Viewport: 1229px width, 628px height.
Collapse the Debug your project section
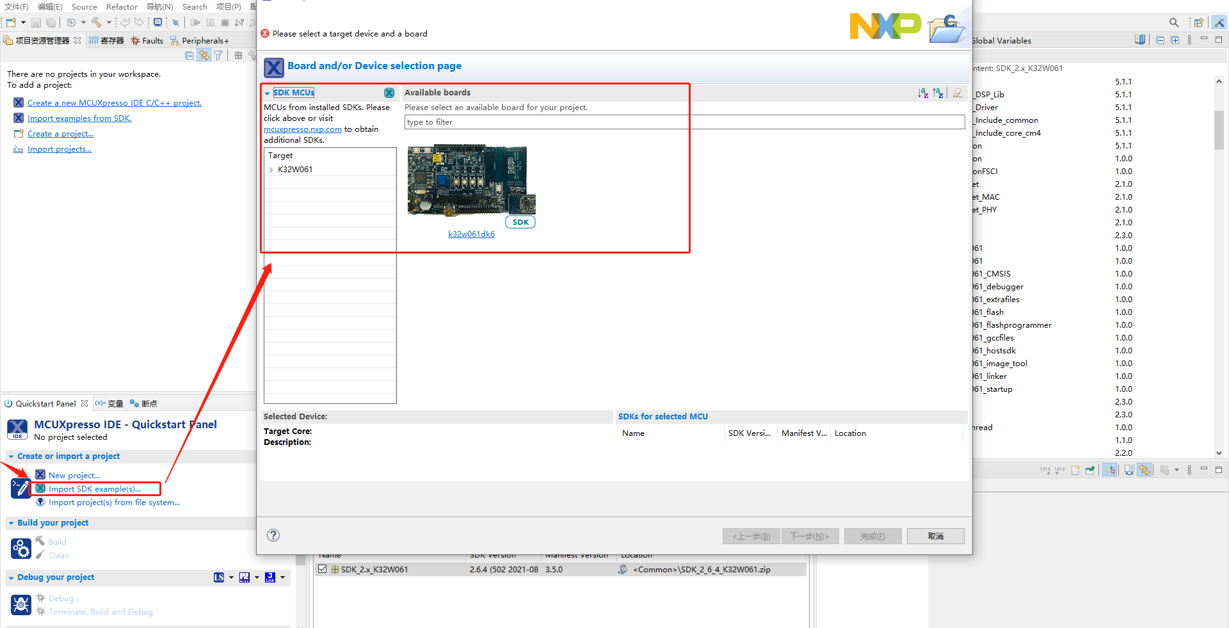pos(11,577)
